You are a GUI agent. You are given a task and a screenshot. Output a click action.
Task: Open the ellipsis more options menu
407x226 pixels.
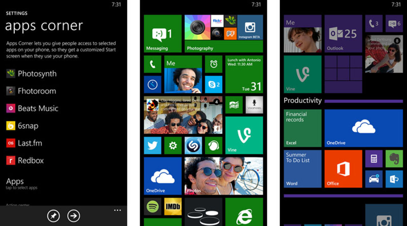[117, 210]
